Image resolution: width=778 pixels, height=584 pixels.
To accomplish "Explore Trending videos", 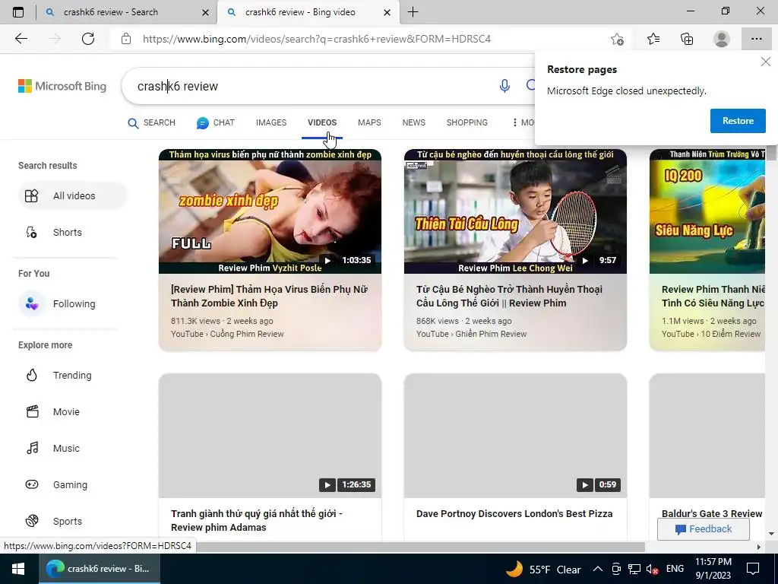I will pyautogui.click(x=72, y=376).
